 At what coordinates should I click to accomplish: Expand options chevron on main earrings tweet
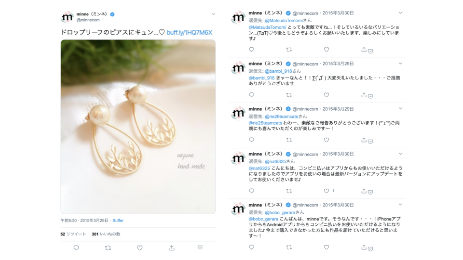[214, 14]
